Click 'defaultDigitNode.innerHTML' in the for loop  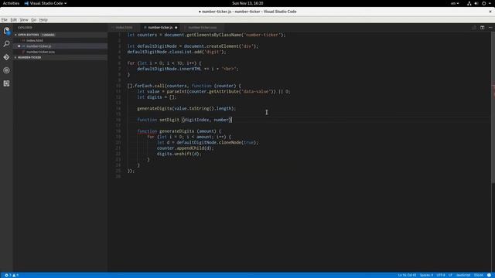[x=169, y=69]
